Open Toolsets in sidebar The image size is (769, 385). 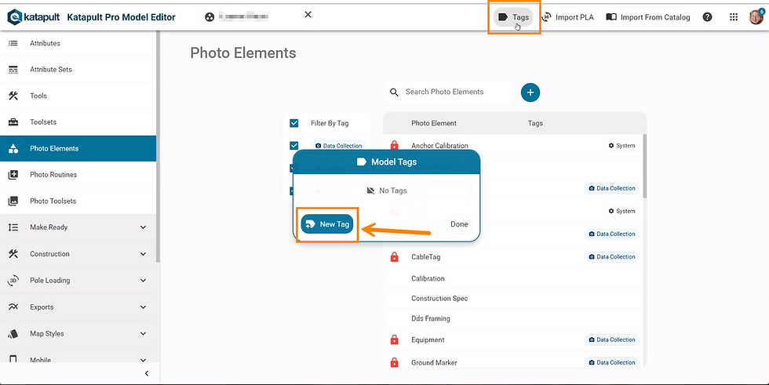tap(78, 122)
